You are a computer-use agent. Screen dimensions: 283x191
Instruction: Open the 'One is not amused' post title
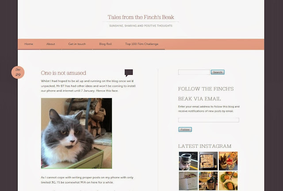point(64,73)
